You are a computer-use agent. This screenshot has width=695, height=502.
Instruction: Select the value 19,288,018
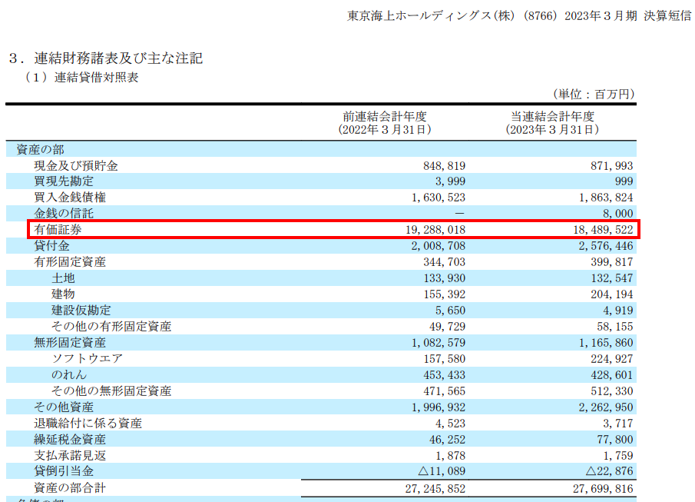(435, 230)
